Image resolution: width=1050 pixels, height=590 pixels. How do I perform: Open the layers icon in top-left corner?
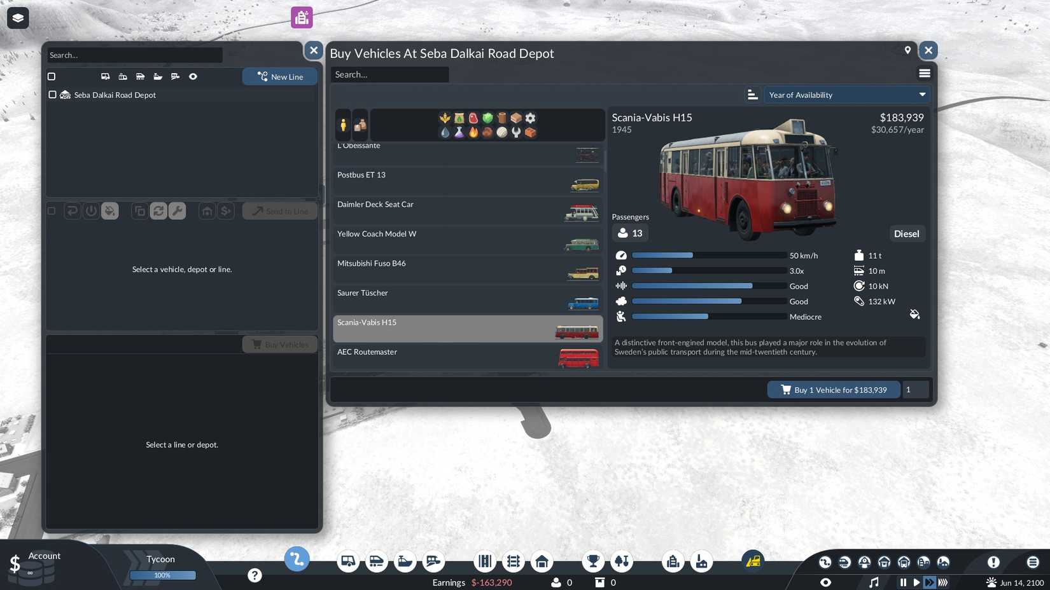(18, 18)
